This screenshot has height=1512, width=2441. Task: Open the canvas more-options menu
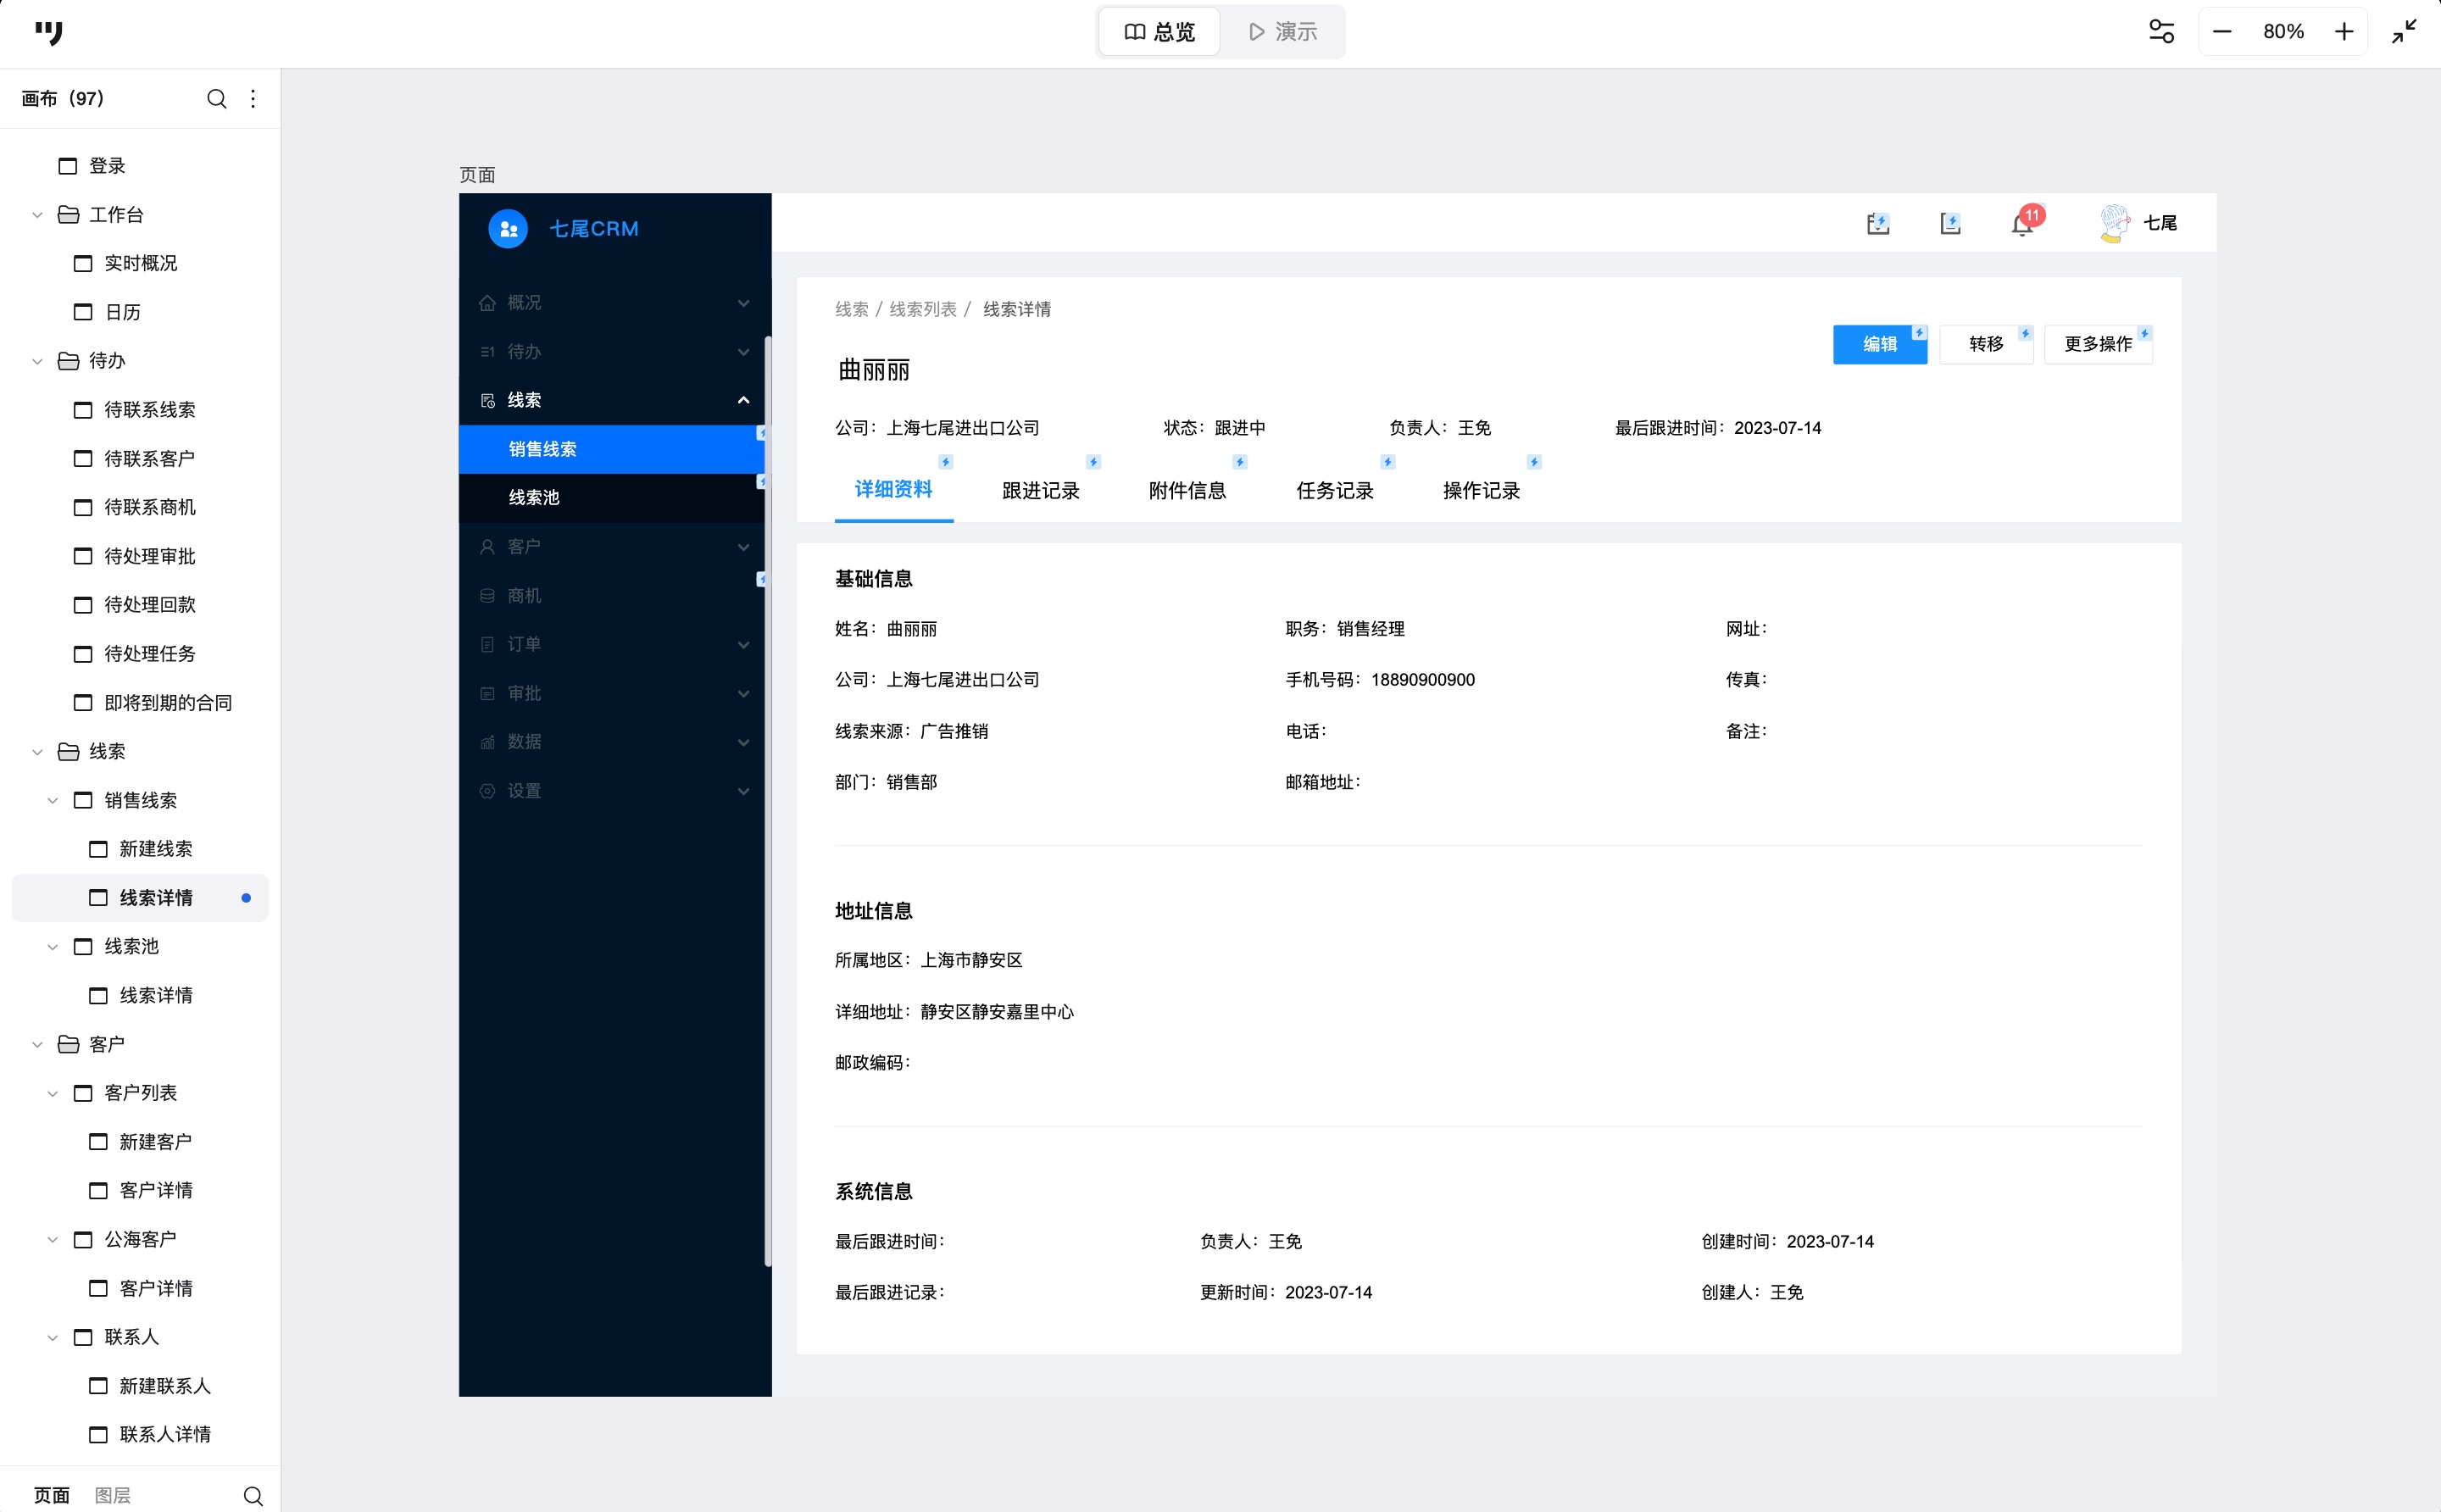253,99
